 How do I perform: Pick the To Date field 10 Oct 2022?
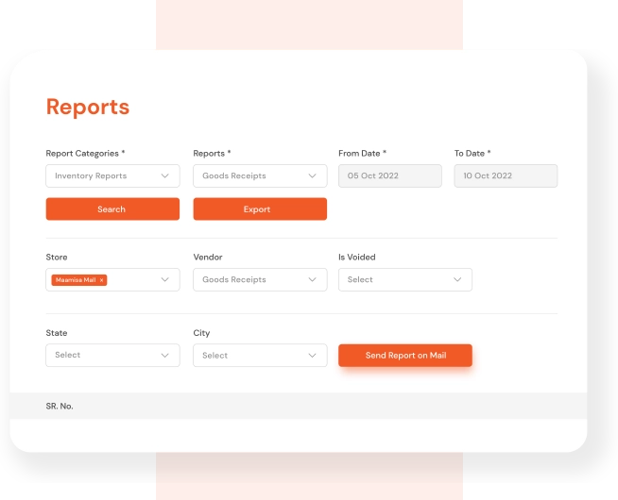point(505,175)
